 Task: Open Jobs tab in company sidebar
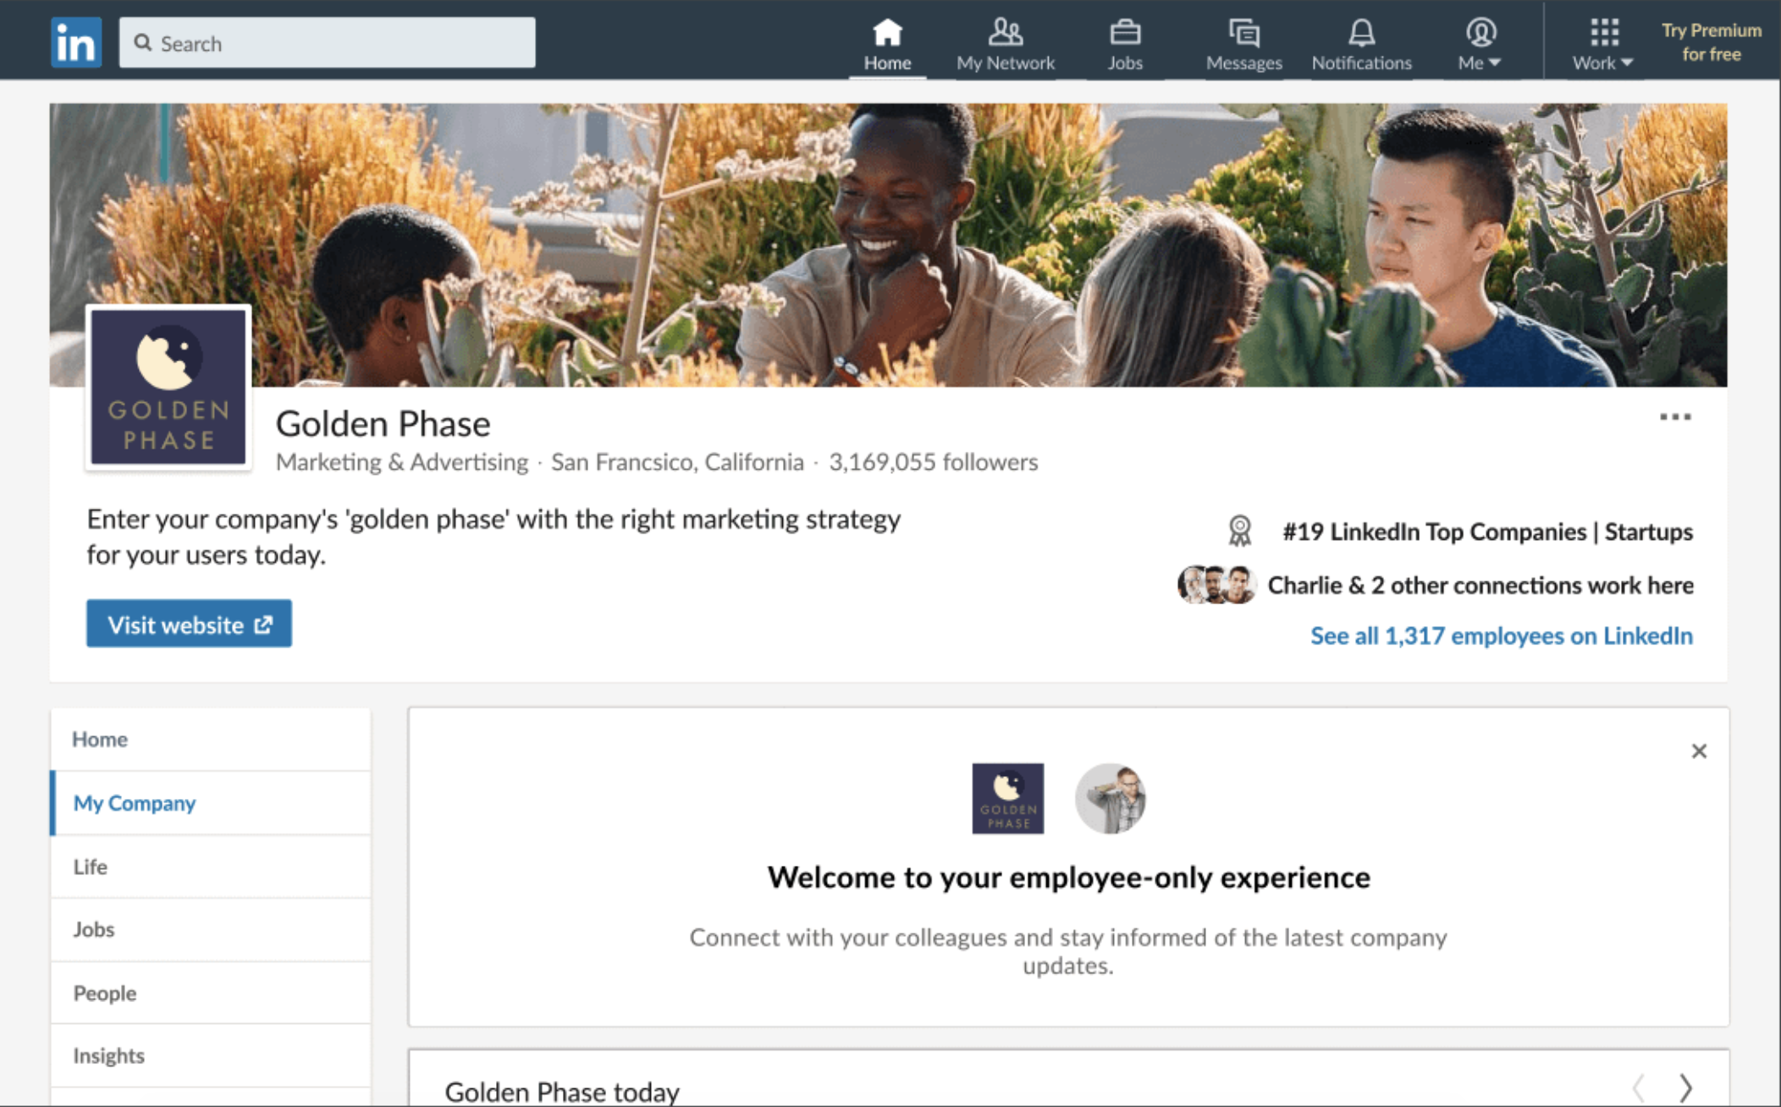click(x=211, y=929)
